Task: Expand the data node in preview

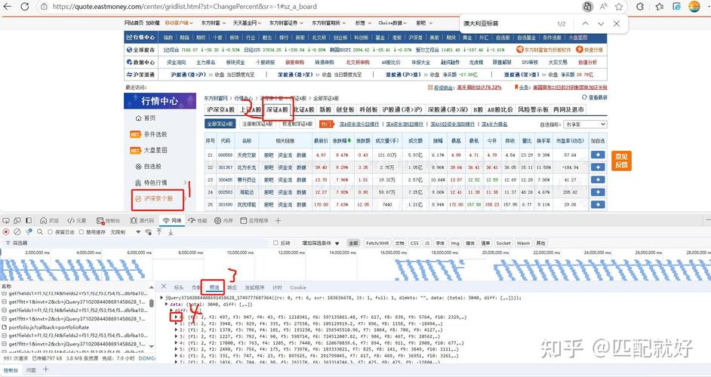Action: pyautogui.click(x=167, y=304)
